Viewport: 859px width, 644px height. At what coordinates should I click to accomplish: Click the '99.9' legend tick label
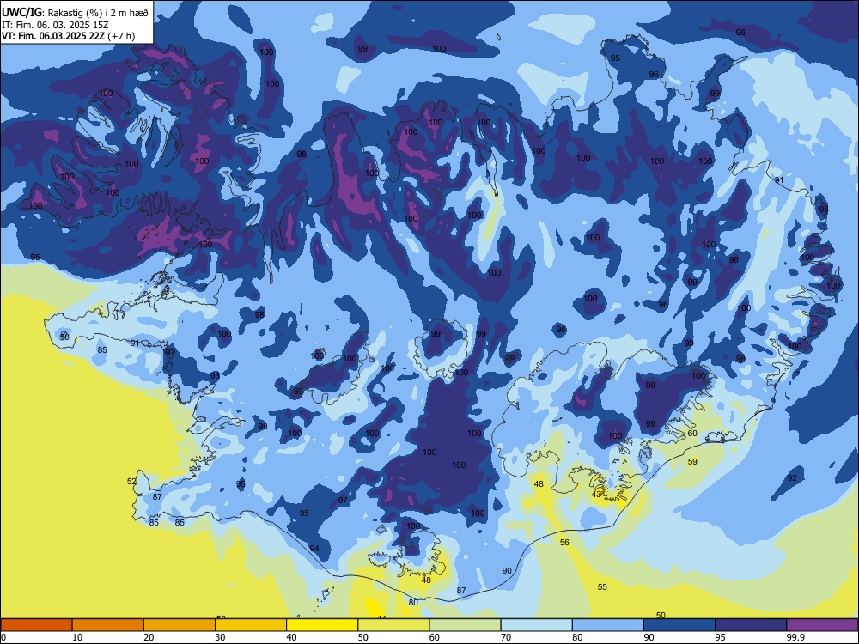pos(795,637)
